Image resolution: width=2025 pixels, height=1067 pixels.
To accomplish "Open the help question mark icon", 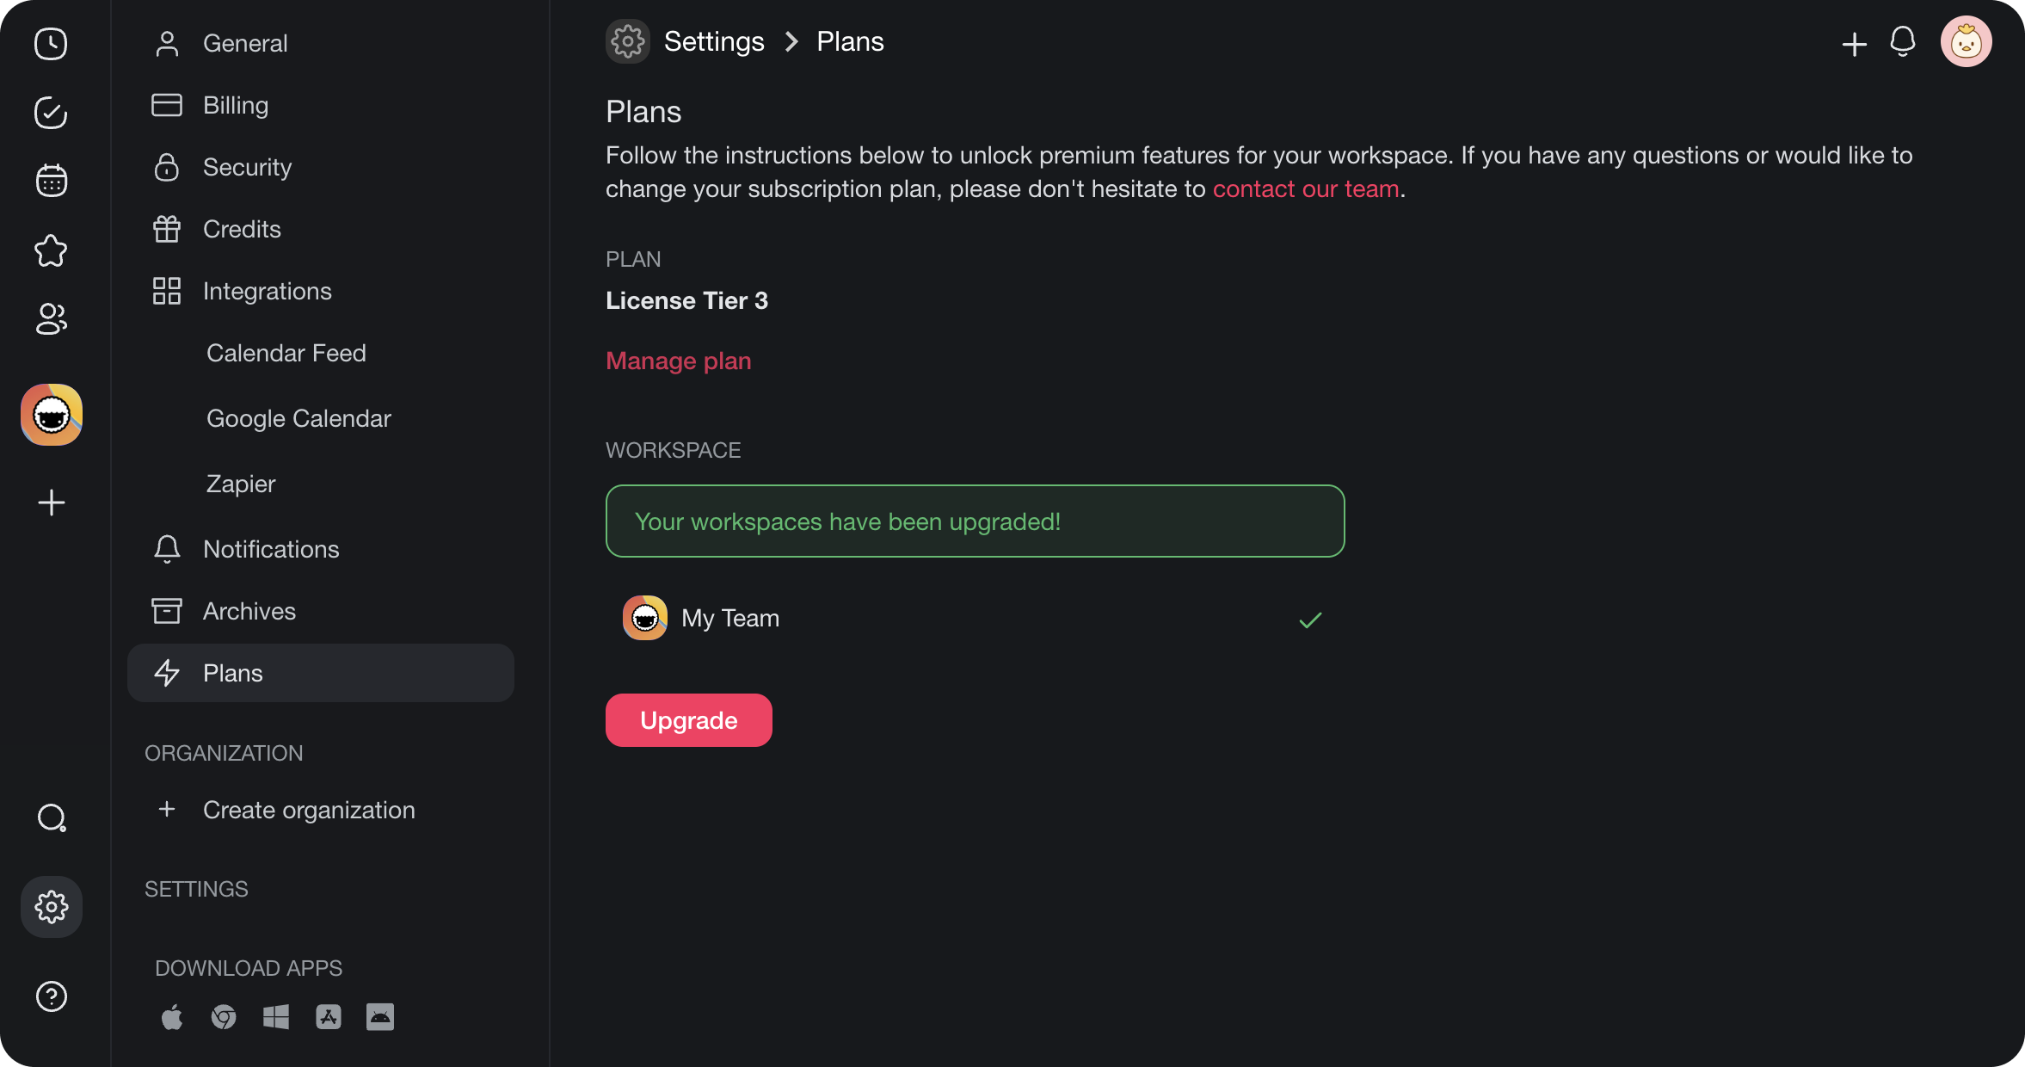I will coord(52,996).
